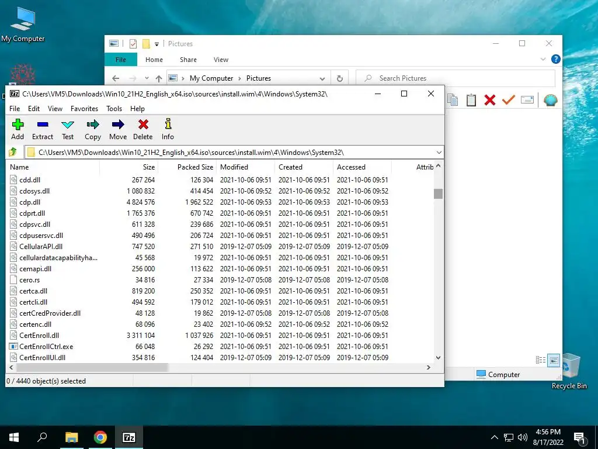598x449 pixels.
Task: Open the quick access toolbar customize dropdown
Action: pyautogui.click(x=157, y=44)
